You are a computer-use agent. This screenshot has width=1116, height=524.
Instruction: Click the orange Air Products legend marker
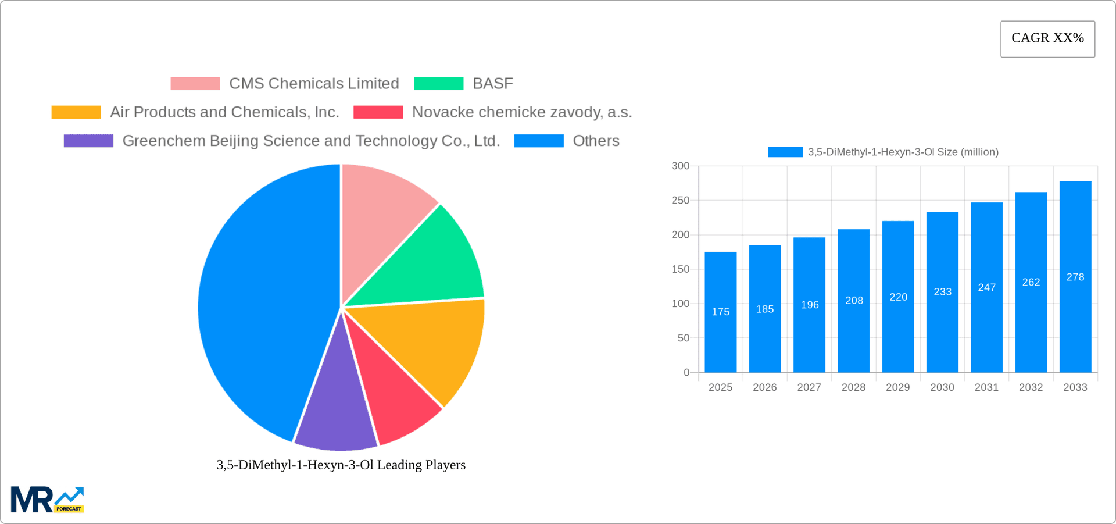coord(76,112)
